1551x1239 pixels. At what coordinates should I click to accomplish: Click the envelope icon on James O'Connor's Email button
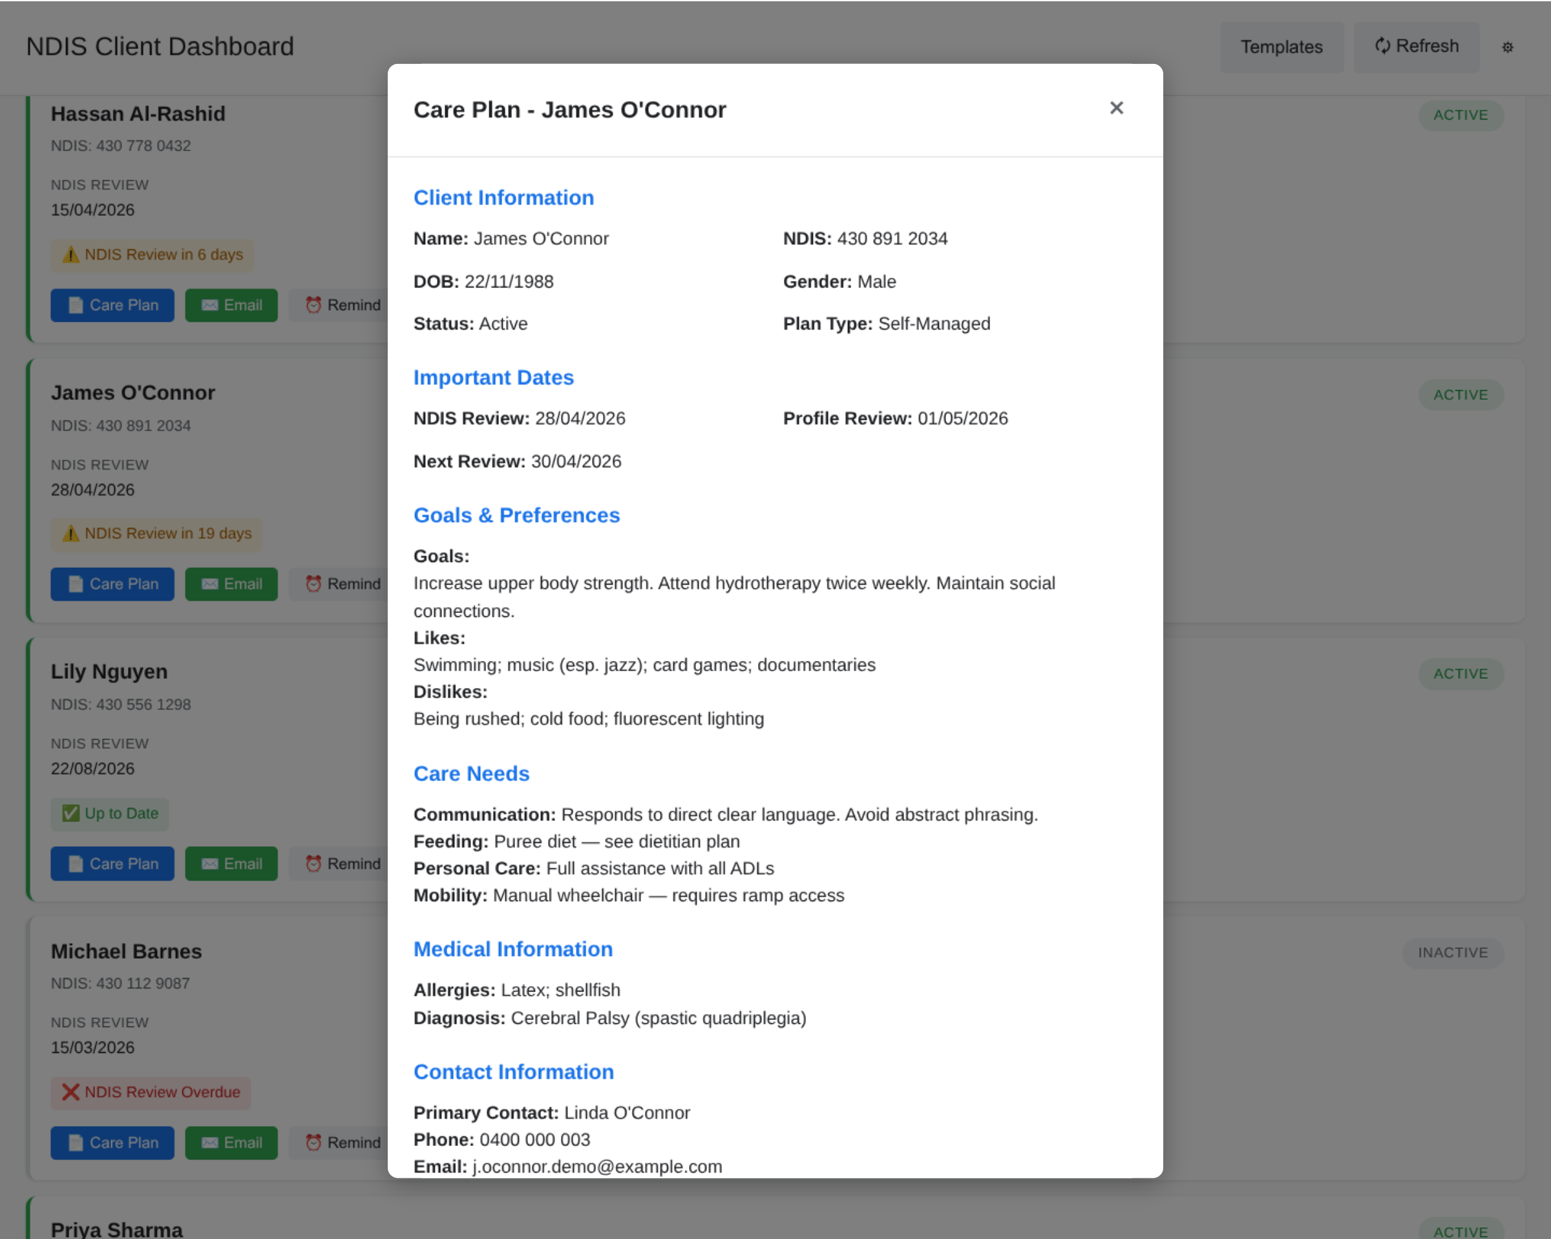point(209,584)
